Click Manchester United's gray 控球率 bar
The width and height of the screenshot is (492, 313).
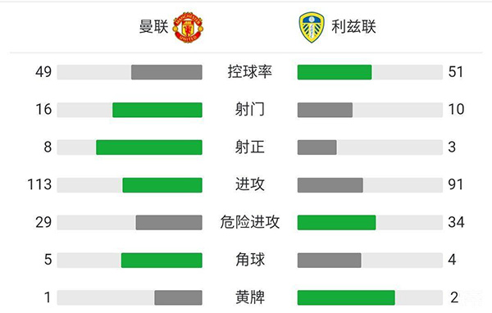(166, 72)
